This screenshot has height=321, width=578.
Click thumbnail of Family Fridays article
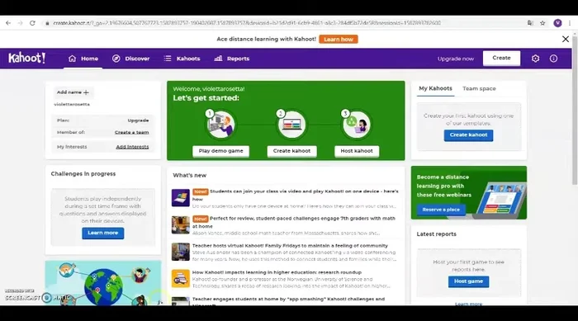tap(181, 252)
